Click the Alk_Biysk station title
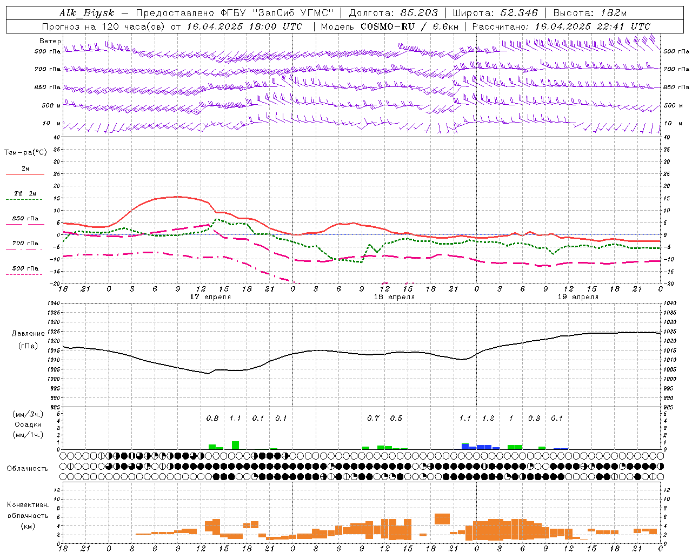The height and width of the screenshot is (553, 692). (x=86, y=13)
